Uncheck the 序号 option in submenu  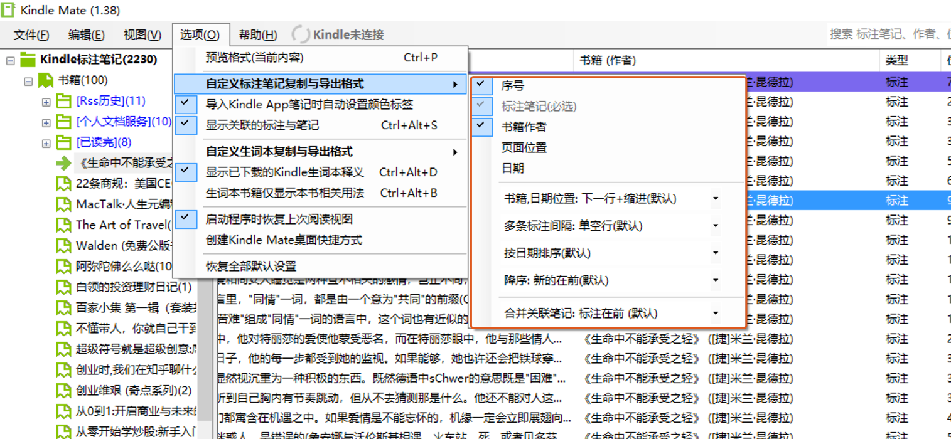(512, 86)
